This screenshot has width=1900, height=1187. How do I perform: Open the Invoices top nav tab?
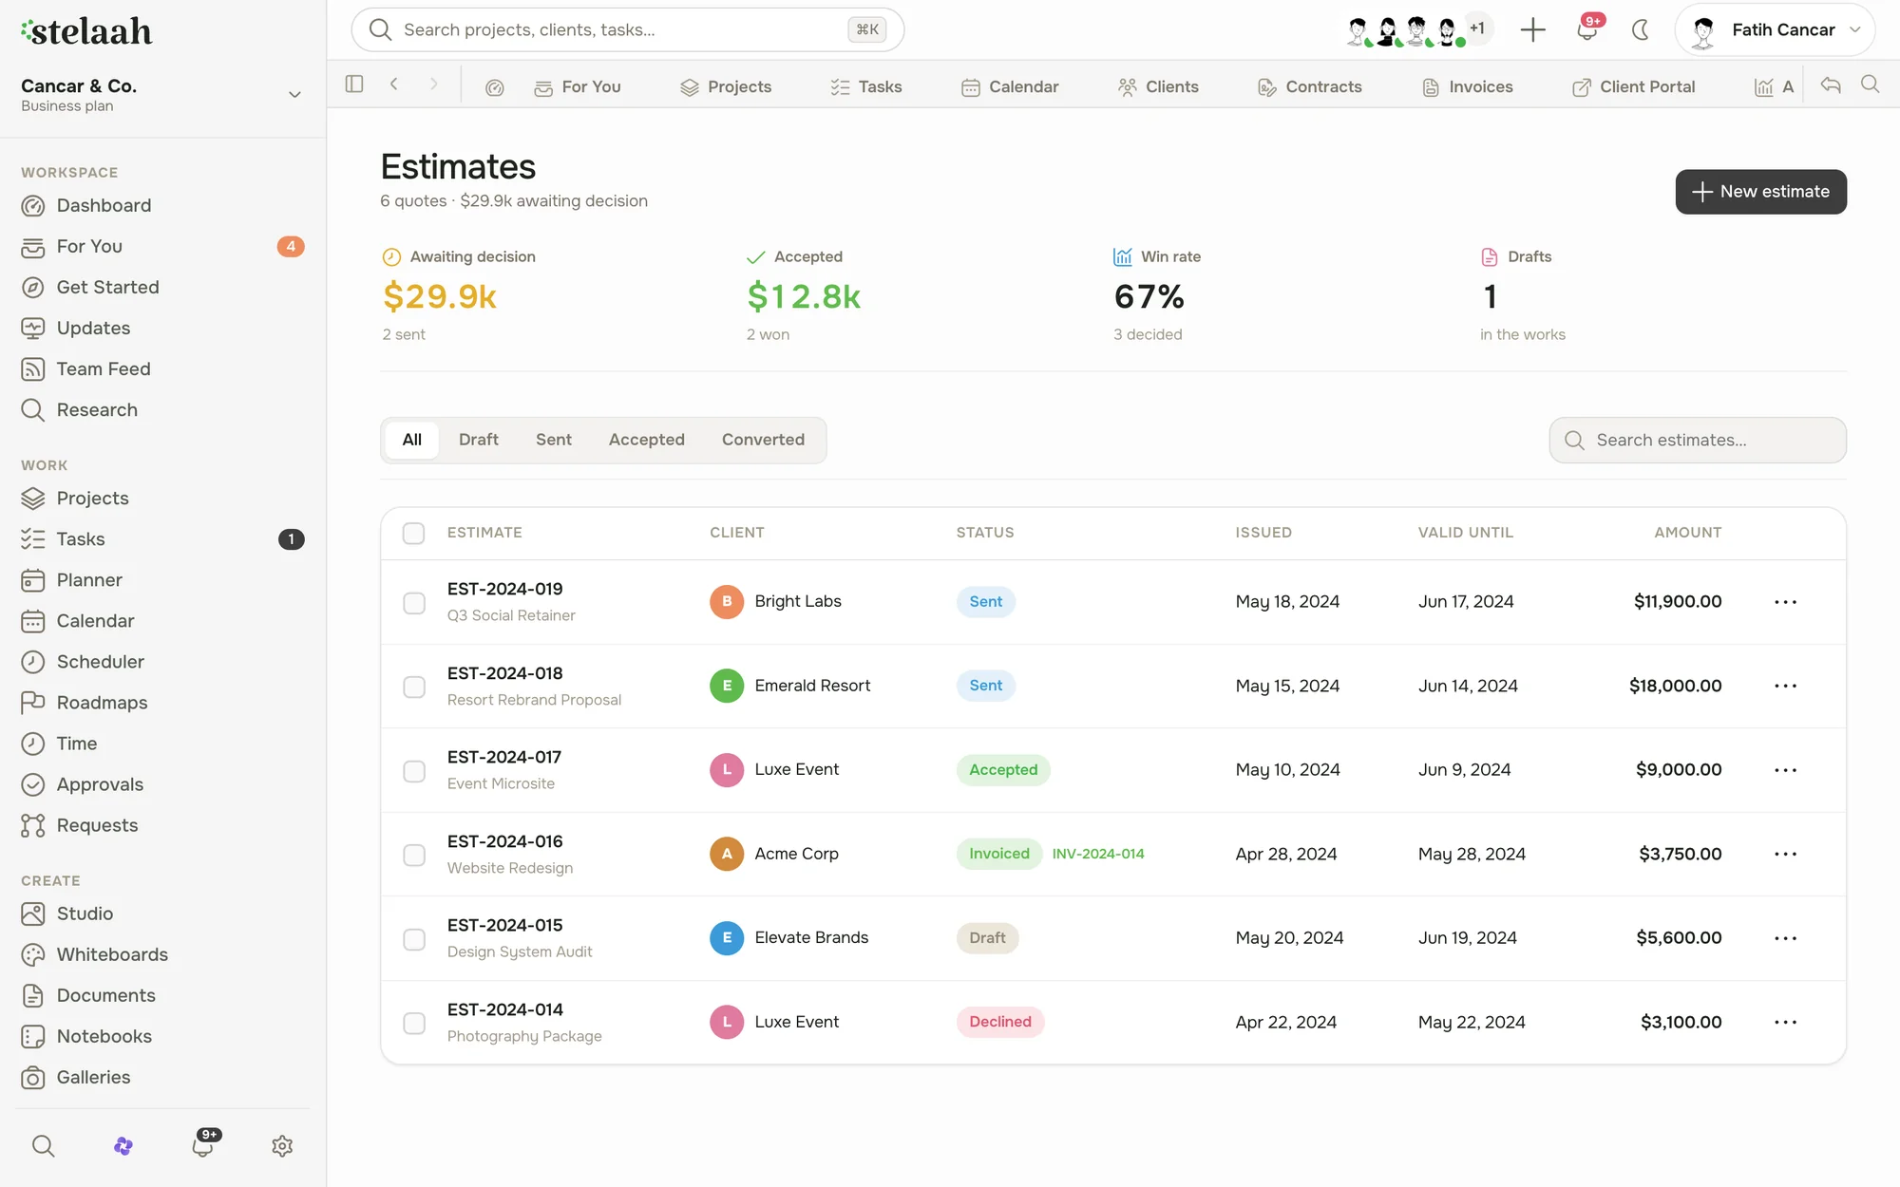[x=1468, y=86]
